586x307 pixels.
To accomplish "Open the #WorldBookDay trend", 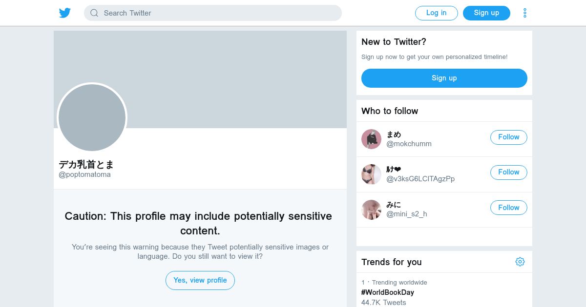I will pos(388,292).
